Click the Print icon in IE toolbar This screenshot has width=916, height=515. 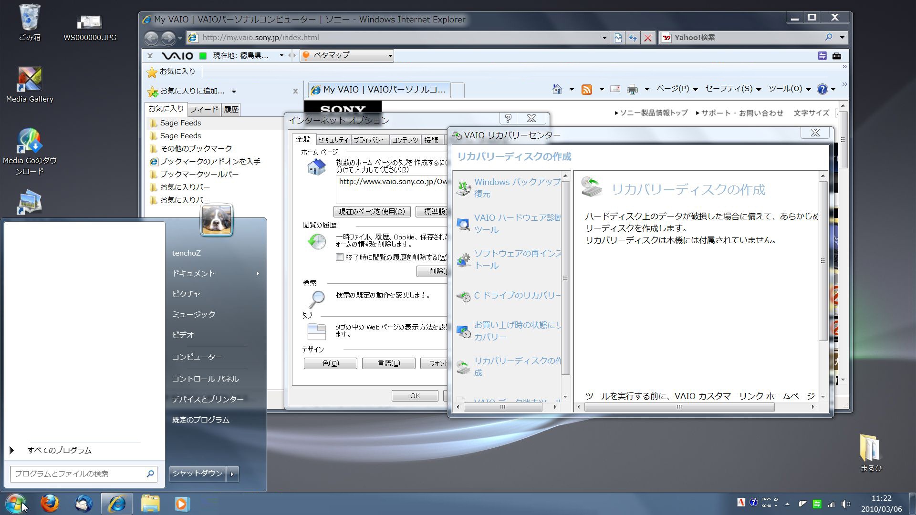(x=632, y=89)
